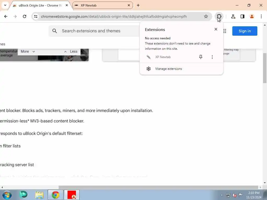Image resolution: width=267 pixels, height=200 pixels.
Task: Open the Chrome profile avatar
Action: 252,16
